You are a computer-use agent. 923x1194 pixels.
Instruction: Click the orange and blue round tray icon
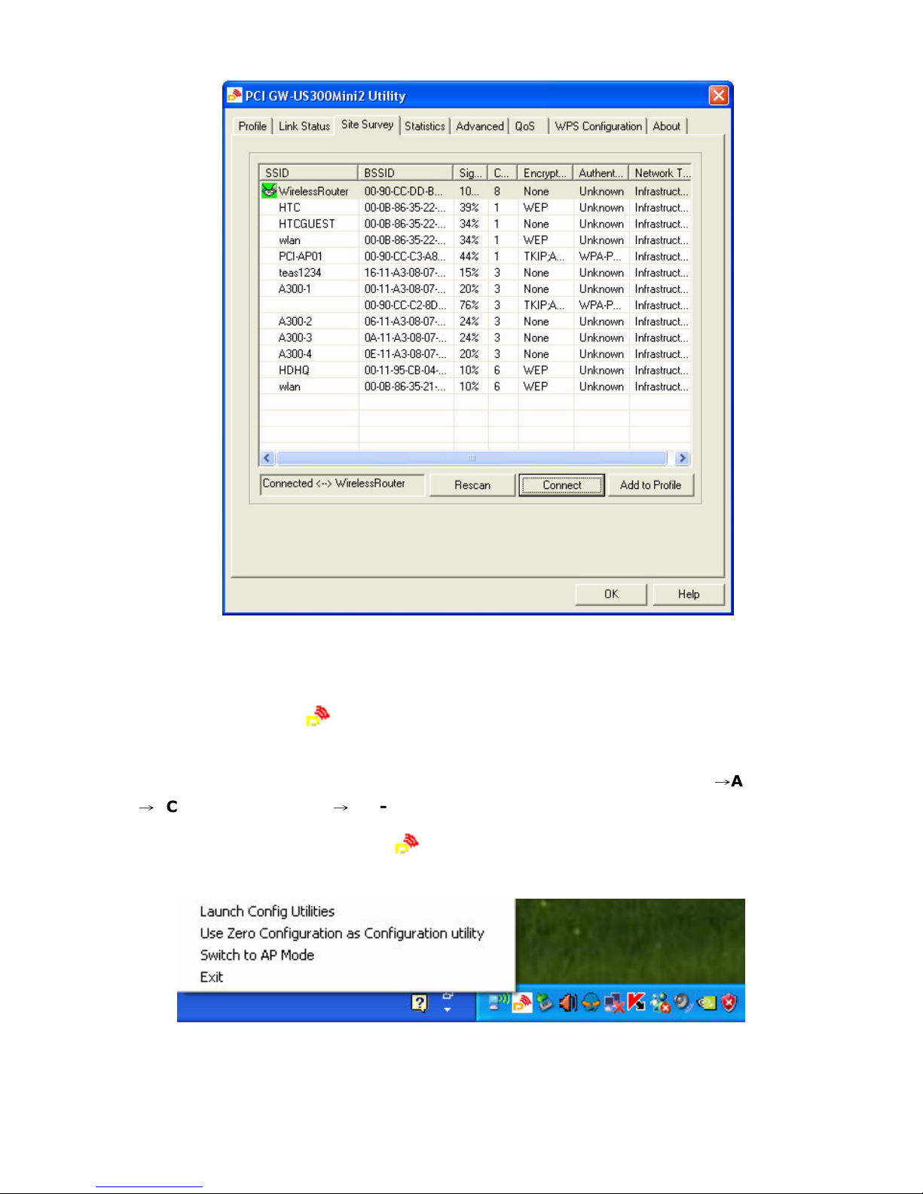[x=591, y=1003]
